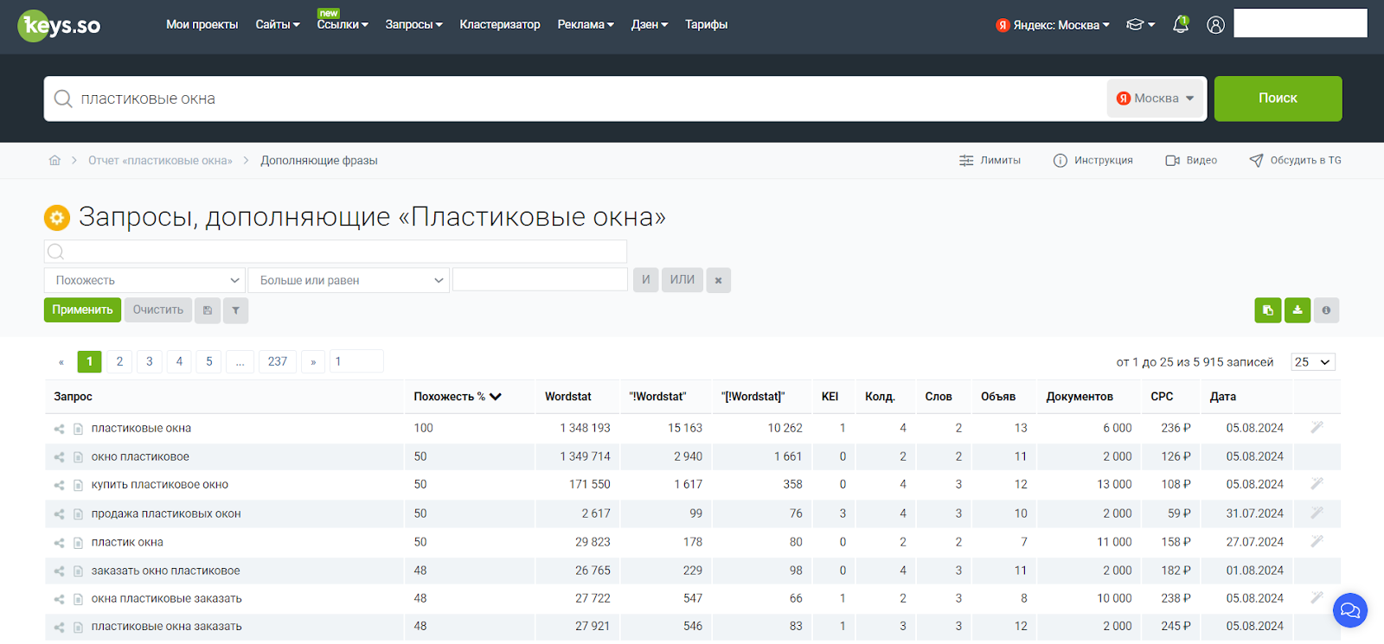Sort by Wordstat column header
1384x644 pixels.
[x=568, y=397]
